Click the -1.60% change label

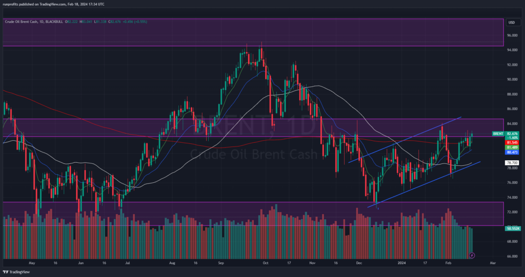(511, 138)
